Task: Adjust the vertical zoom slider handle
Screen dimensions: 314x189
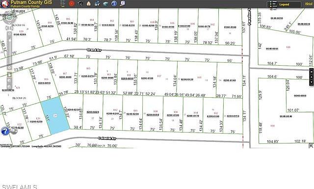Action: (9, 40)
